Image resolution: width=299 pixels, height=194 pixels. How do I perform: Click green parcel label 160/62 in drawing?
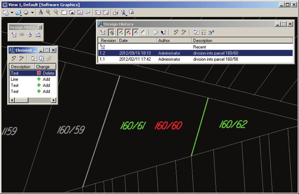coord(233,124)
